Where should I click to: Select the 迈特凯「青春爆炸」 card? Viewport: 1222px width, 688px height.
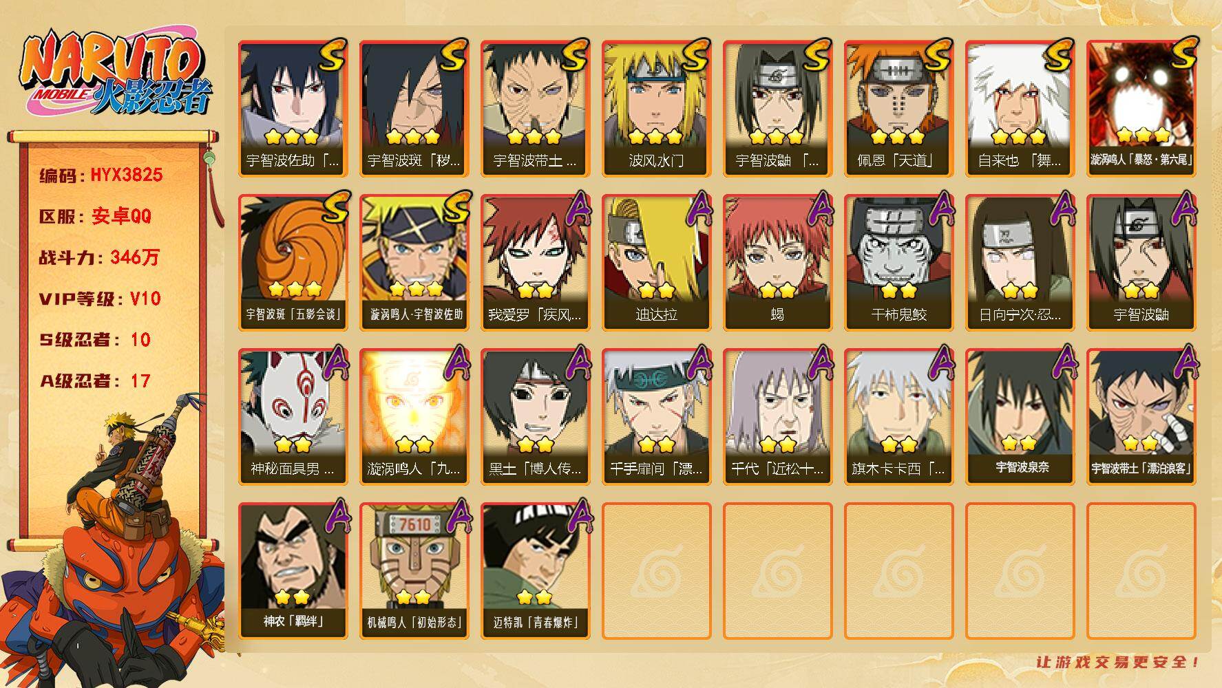(535, 571)
